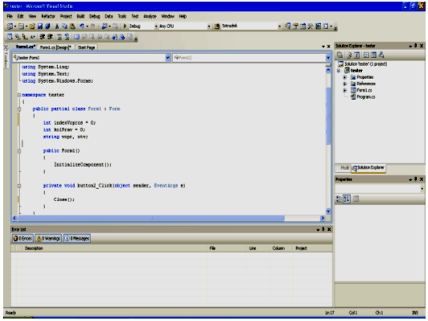The height and width of the screenshot is (321, 428).
Task: Open the Build menu
Action: click(x=80, y=16)
